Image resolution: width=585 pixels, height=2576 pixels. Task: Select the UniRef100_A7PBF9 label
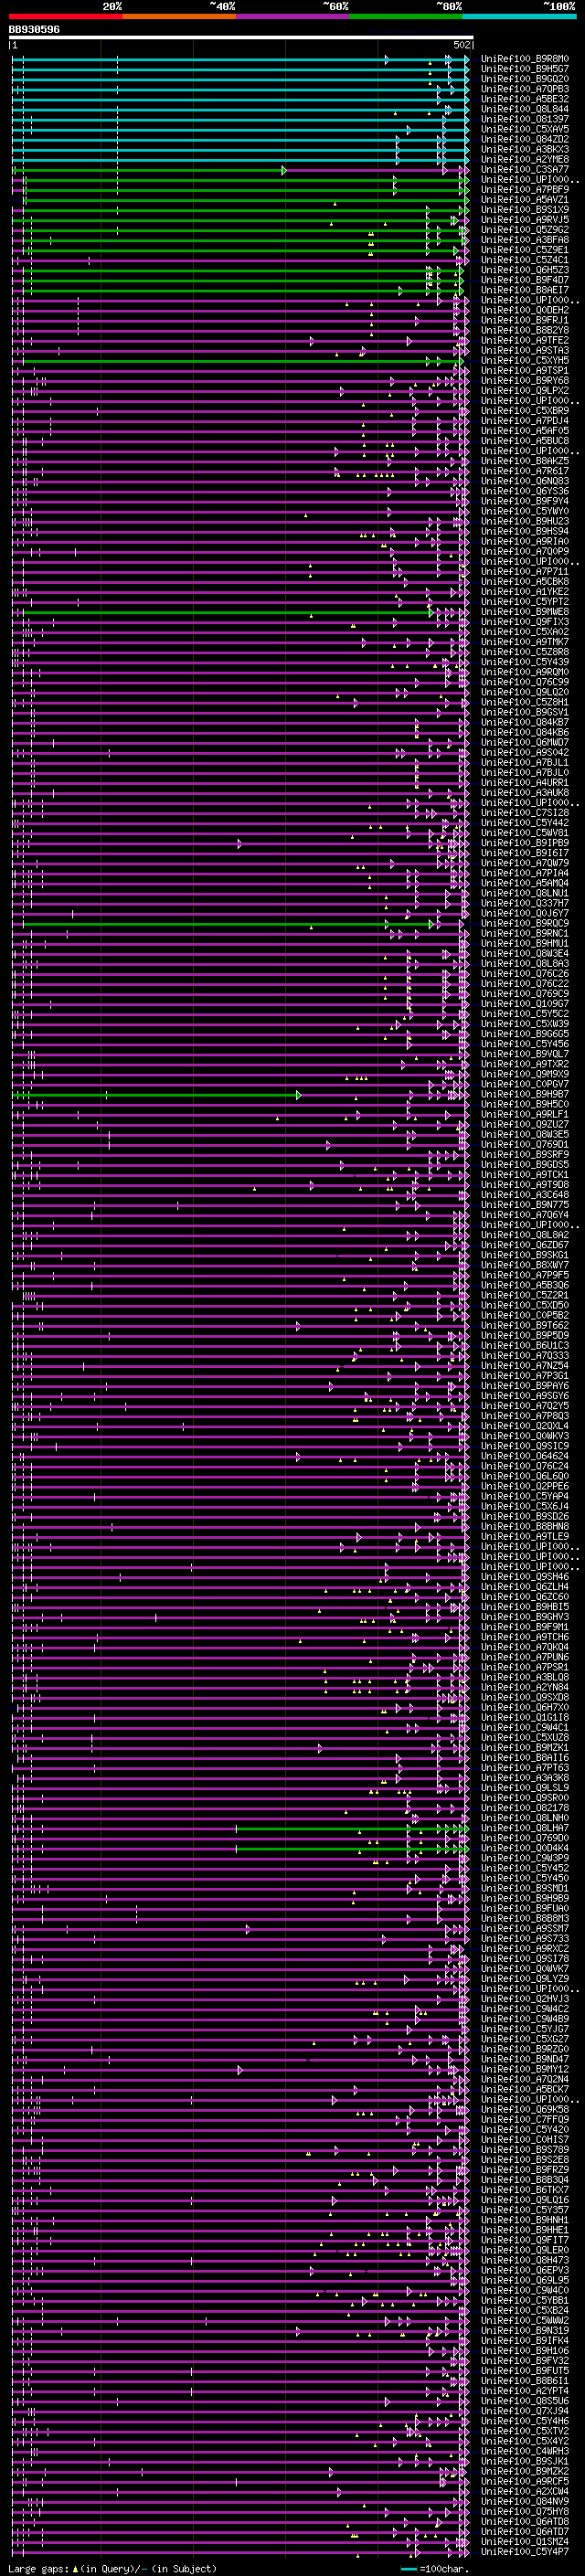pos(525,189)
